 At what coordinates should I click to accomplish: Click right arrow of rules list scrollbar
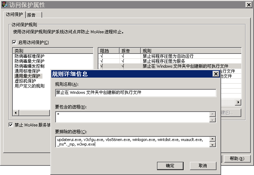(238, 102)
